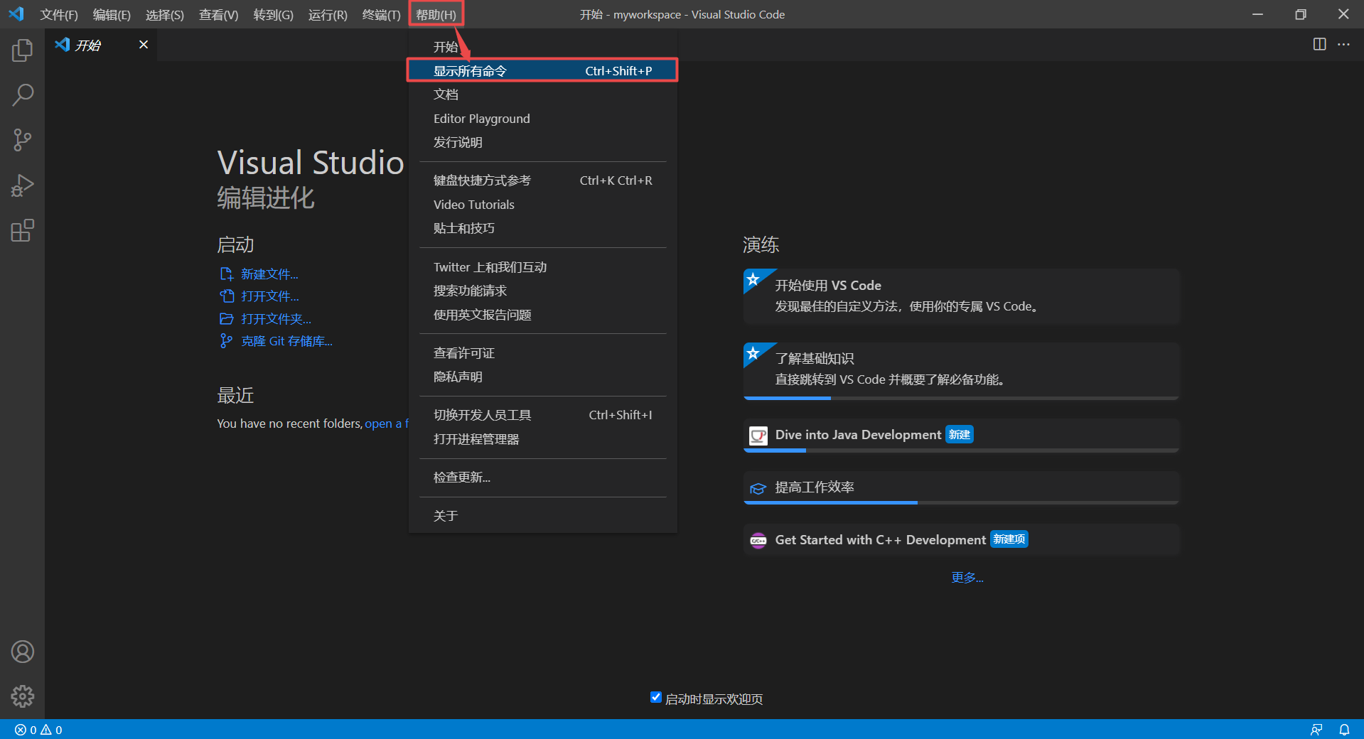Screen dimensions: 1364x739
Task: Open the 文件(F) menu
Action: (x=59, y=14)
